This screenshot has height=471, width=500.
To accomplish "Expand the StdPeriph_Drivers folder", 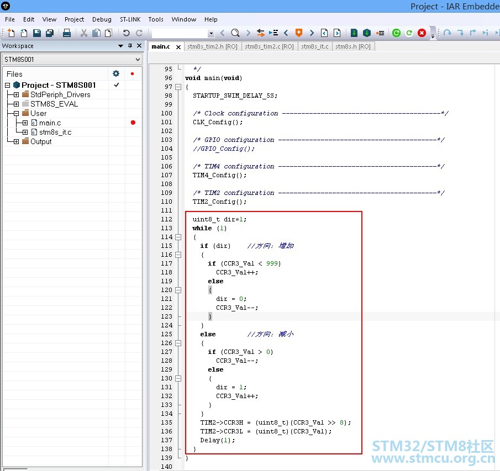I will [x=16, y=94].
